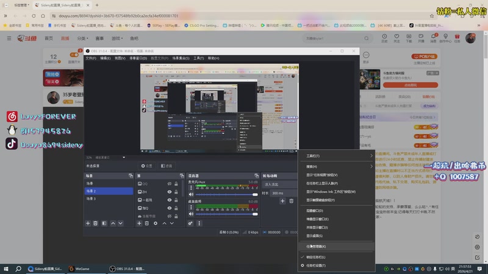The width and height of the screenshot is (488, 274).
Task: Click OBS source 滤镜 filters button
Action: pos(167,166)
